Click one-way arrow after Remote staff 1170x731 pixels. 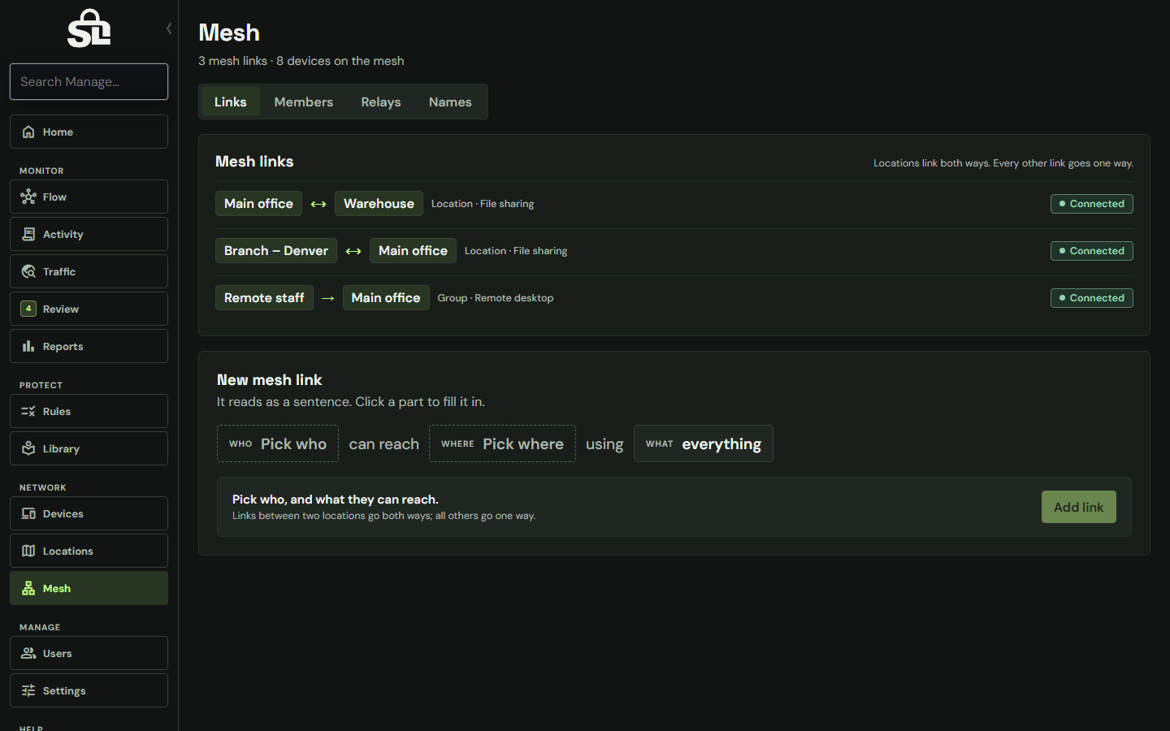pos(328,298)
